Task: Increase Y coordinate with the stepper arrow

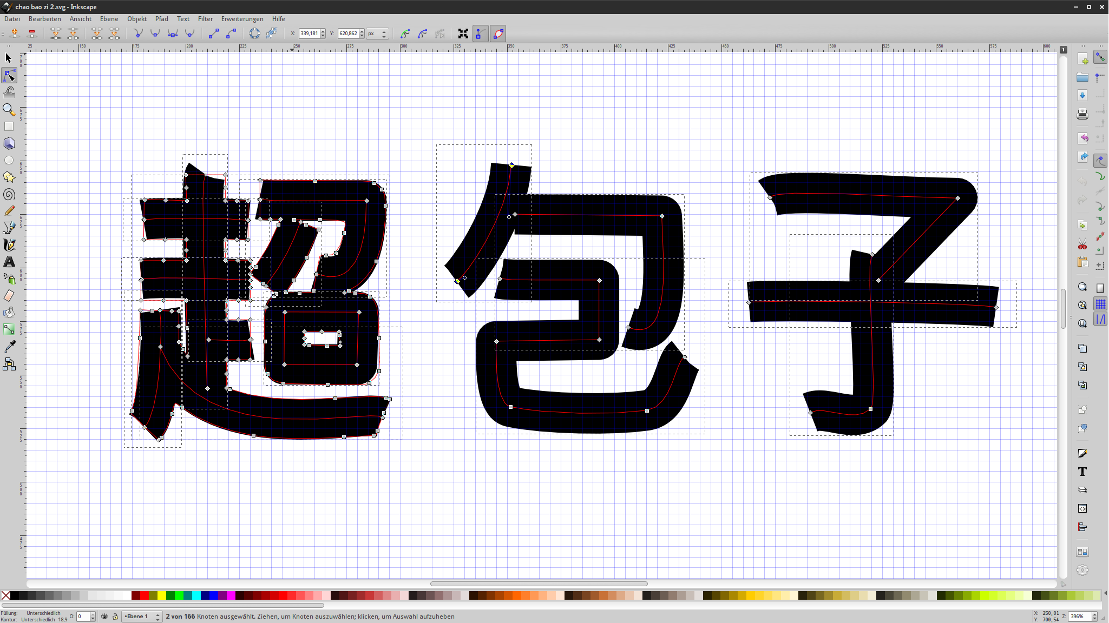Action: 362,31
